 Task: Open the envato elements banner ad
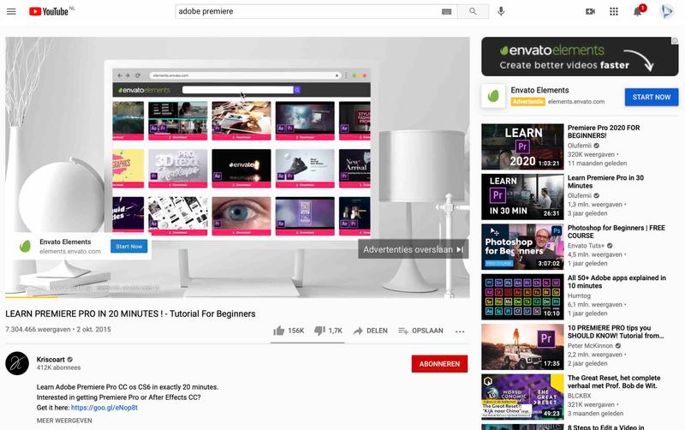coord(580,57)
